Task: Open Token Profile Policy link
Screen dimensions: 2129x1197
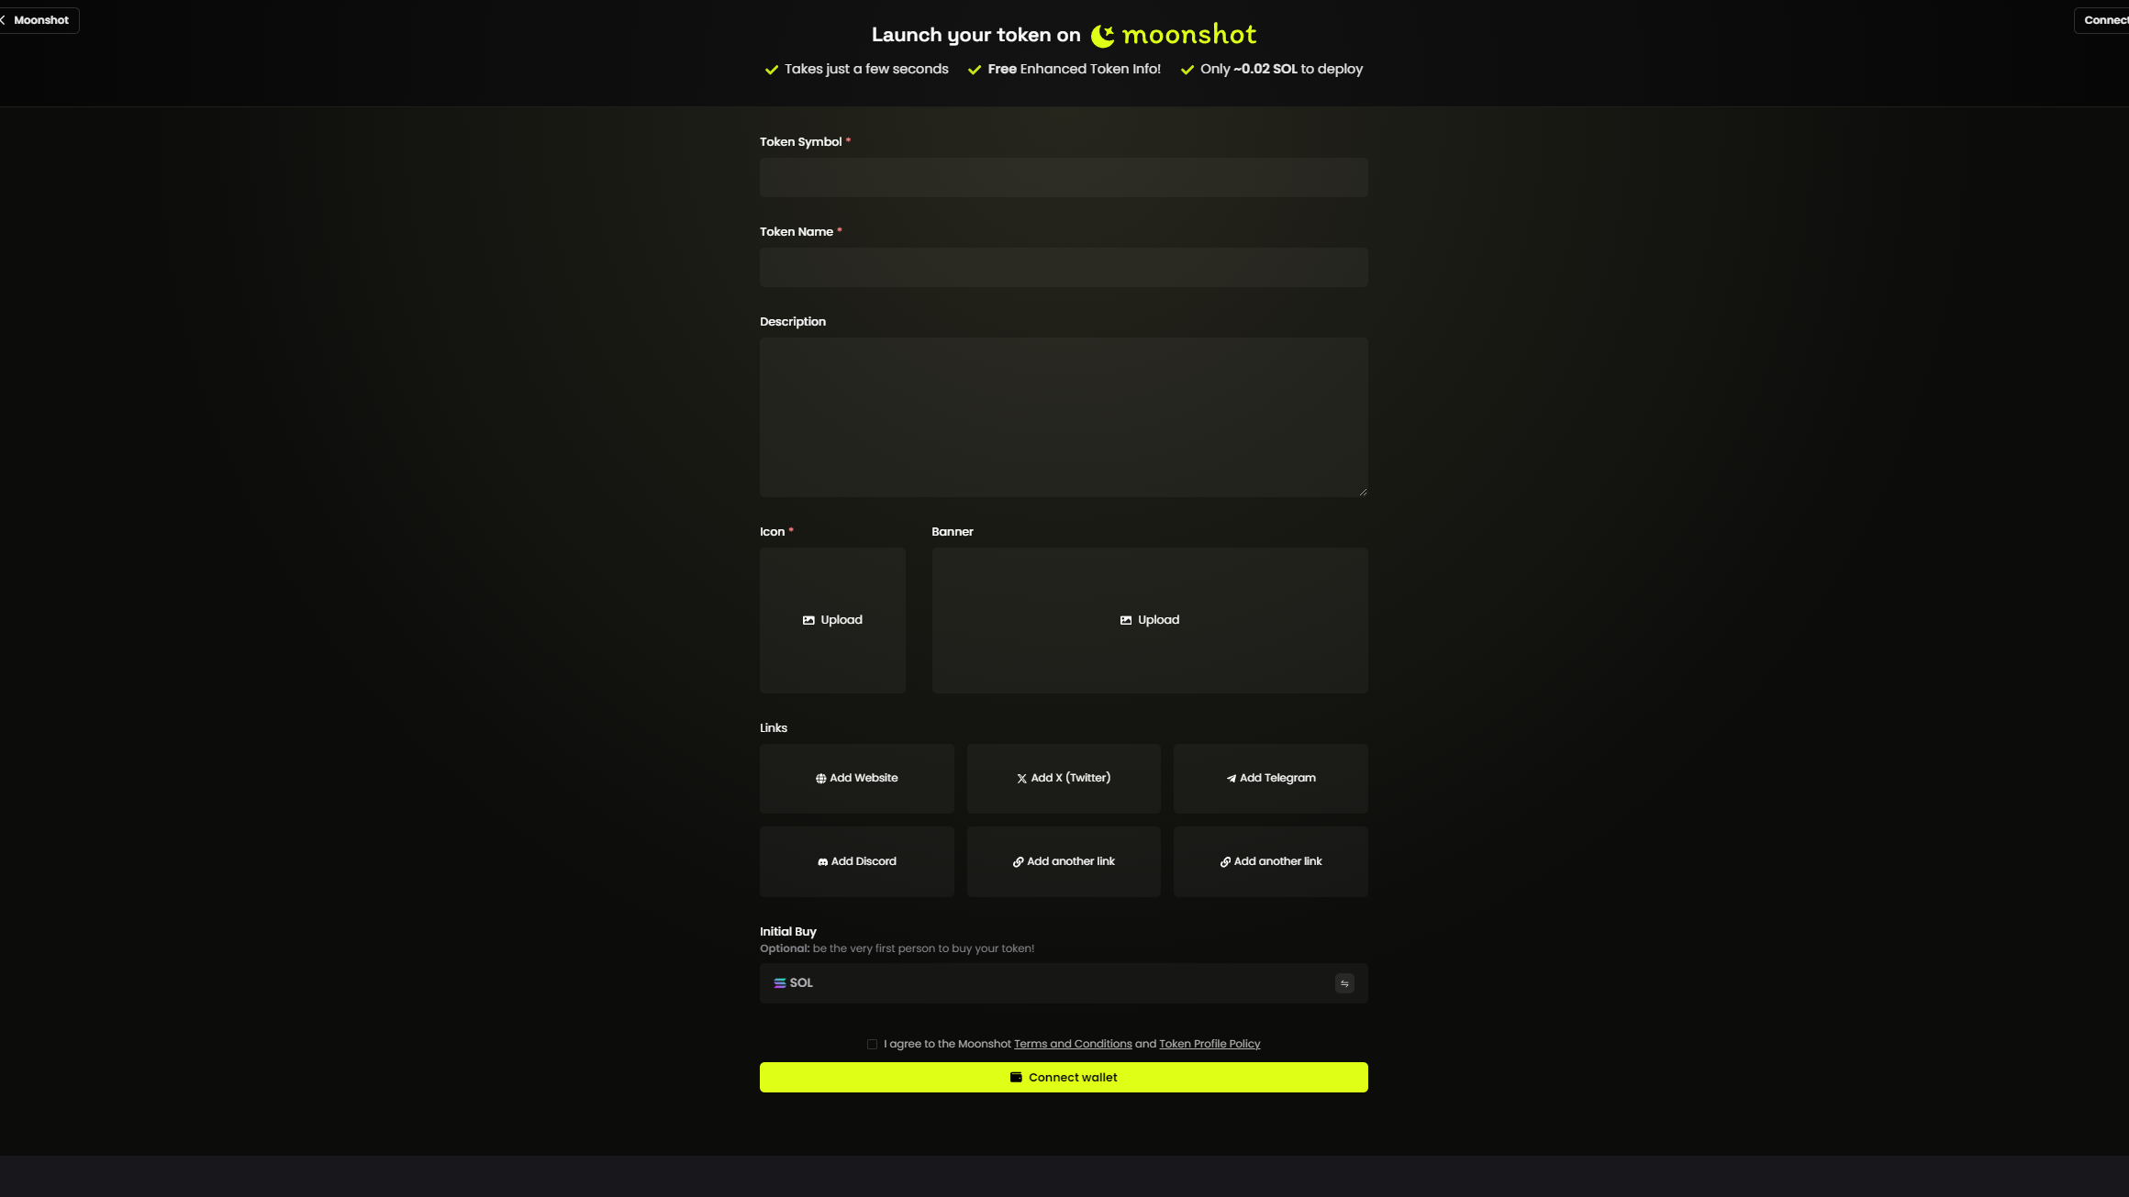Action: [1209, 1044]
